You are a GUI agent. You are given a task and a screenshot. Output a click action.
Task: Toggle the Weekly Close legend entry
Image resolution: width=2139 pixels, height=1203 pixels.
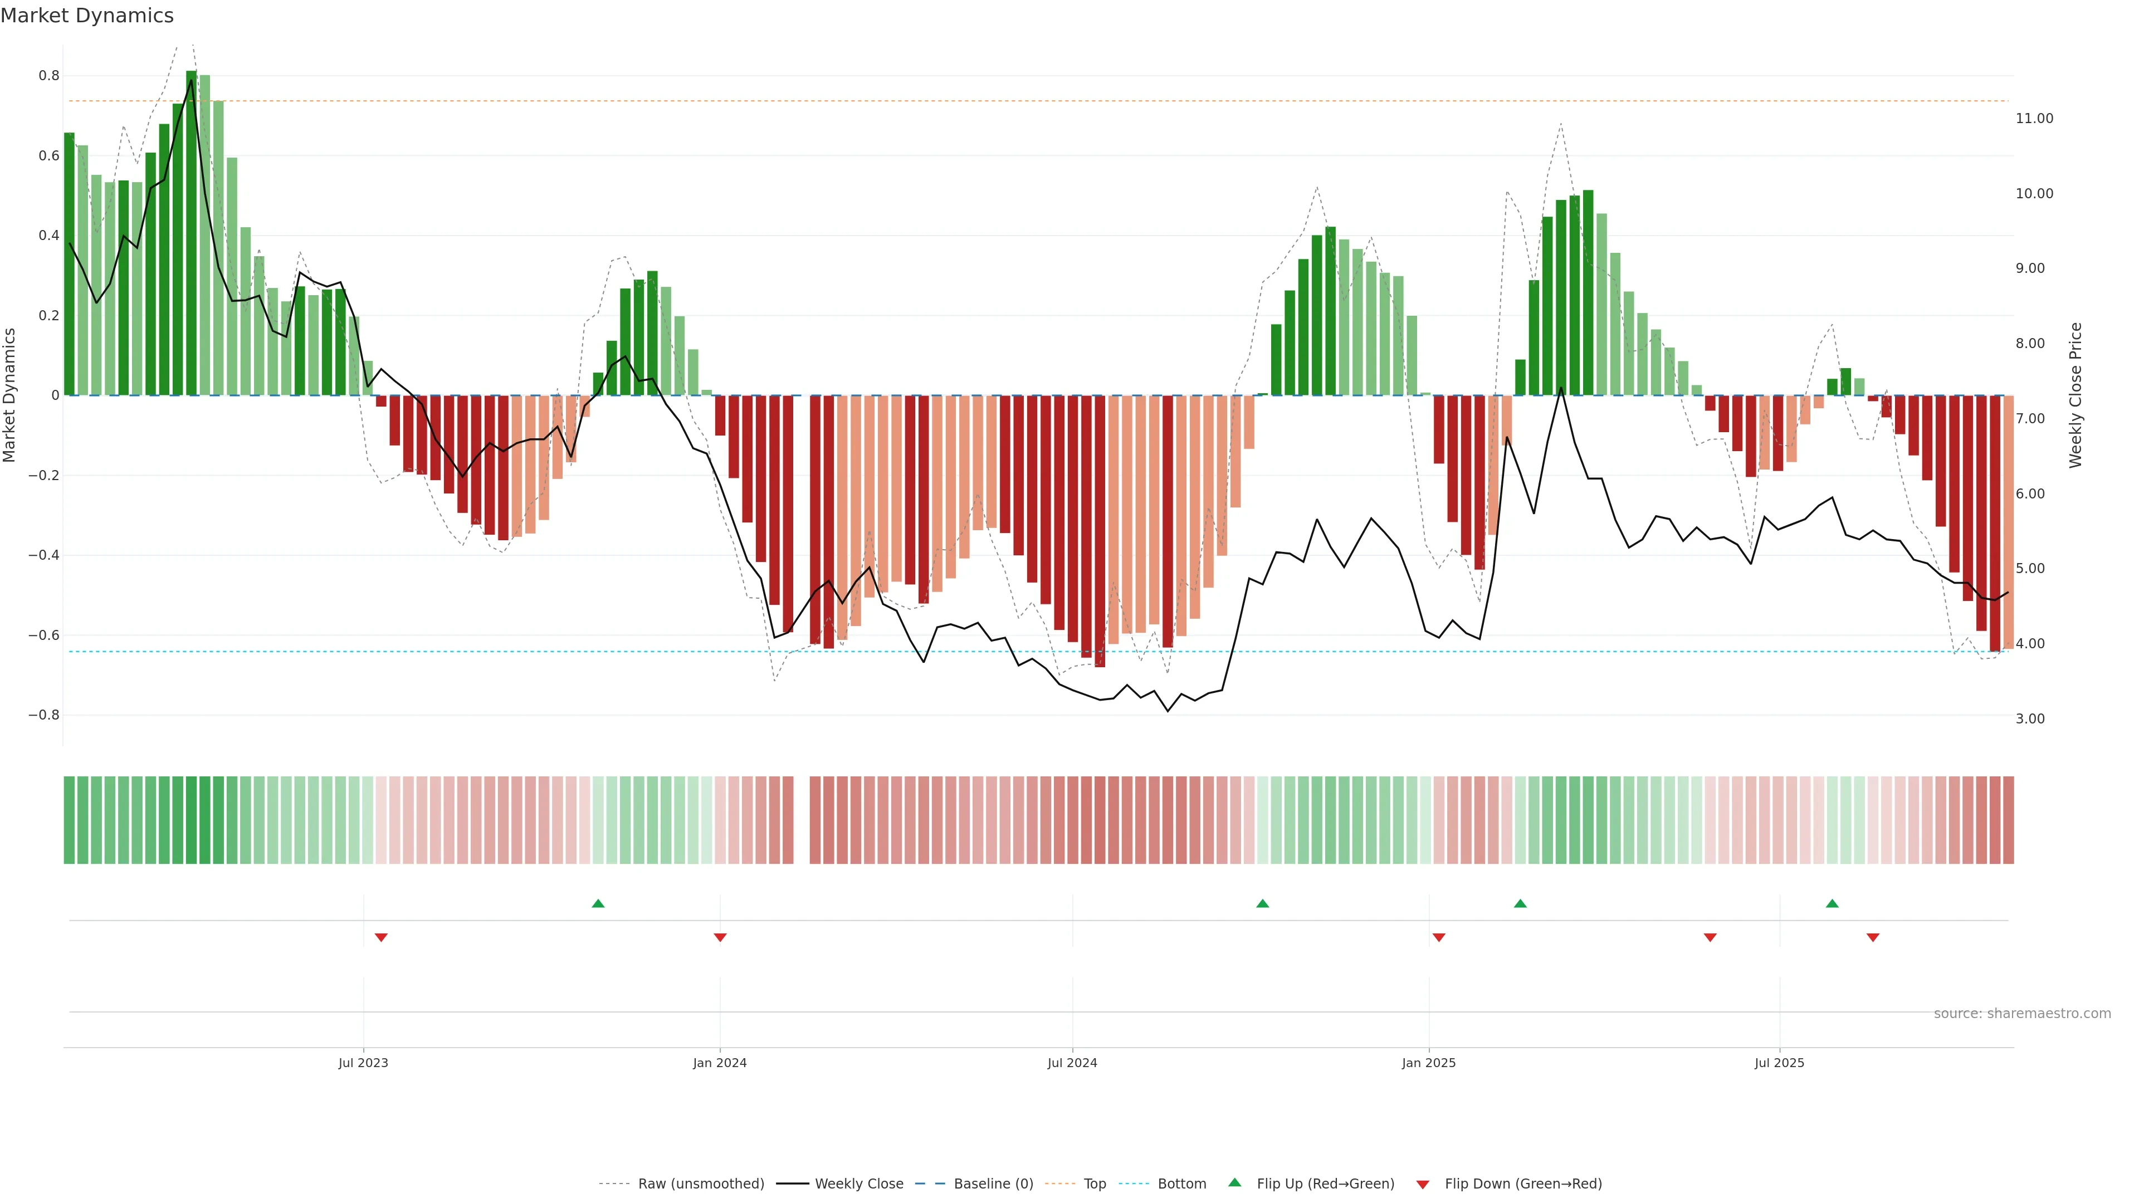click(x=858, y=1184)
